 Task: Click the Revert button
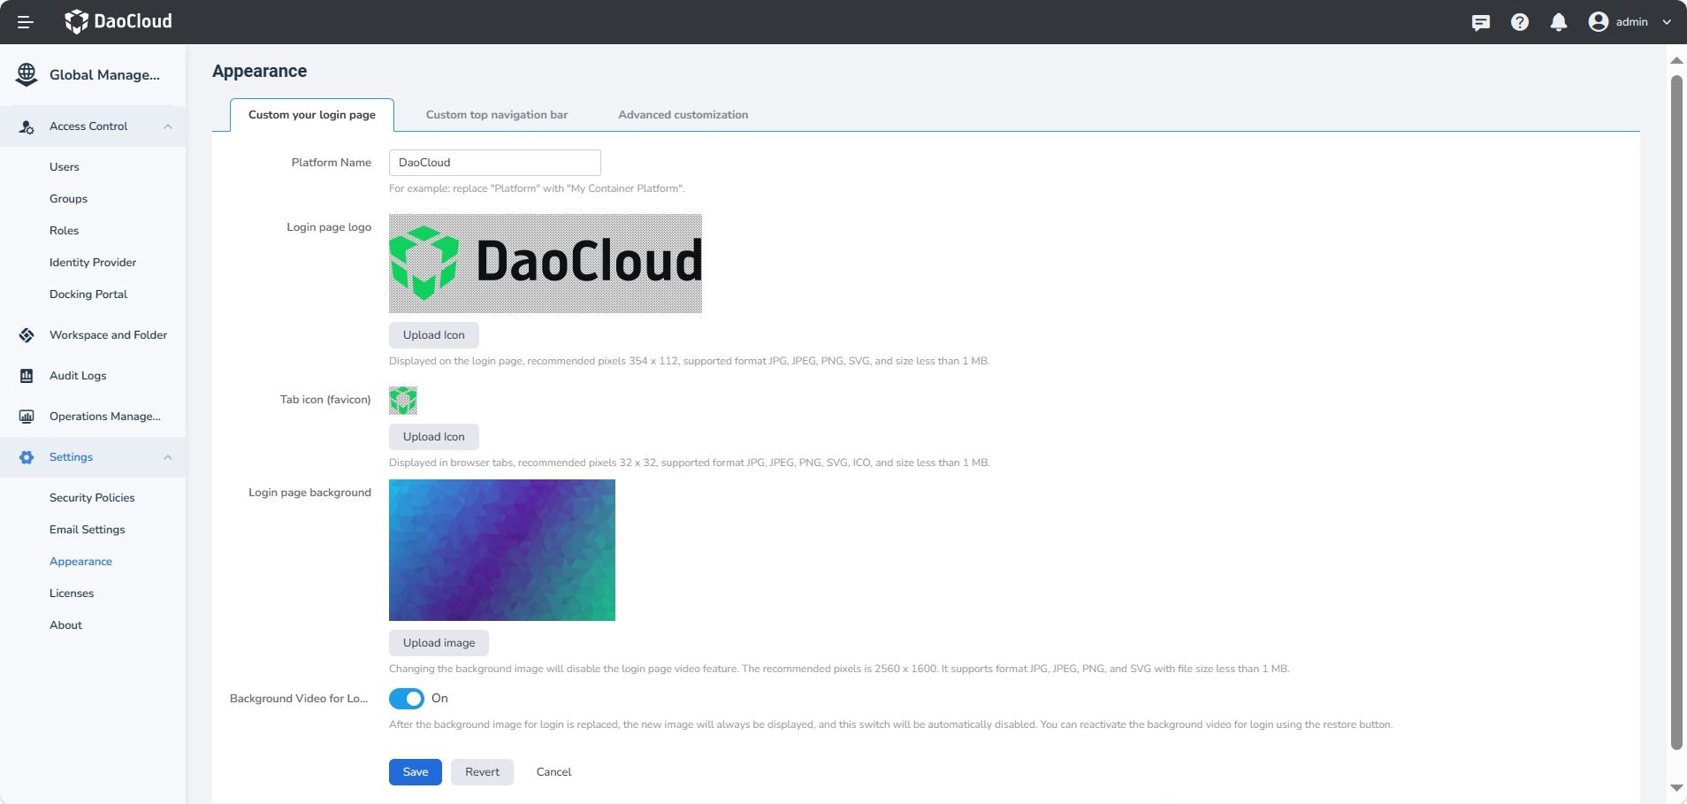(x=482, y=772)
